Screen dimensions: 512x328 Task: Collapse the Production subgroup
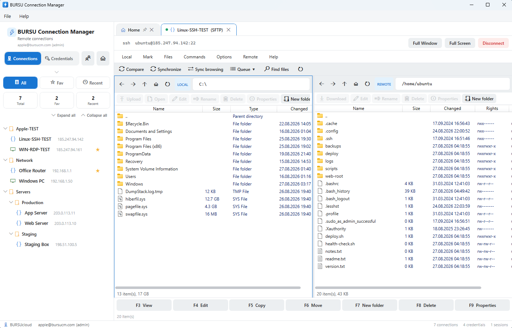(11, 202)
